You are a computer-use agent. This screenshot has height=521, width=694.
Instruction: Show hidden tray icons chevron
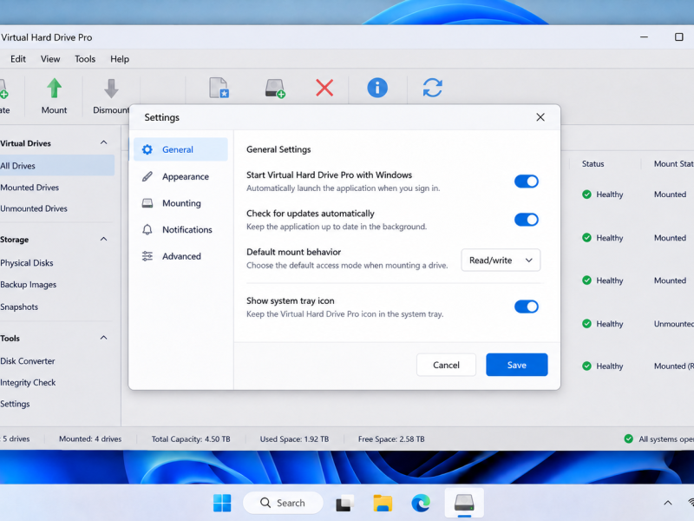coord(668,503)
